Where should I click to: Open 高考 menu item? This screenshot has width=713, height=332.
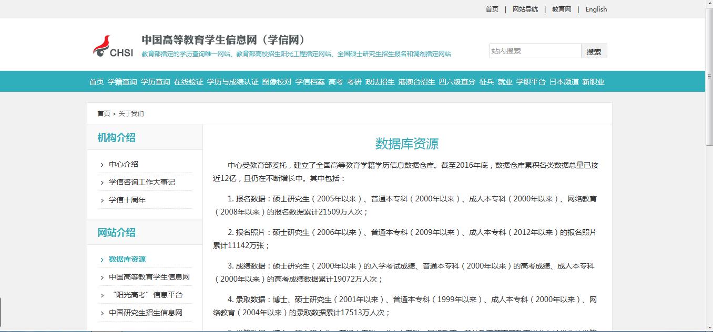[335, 82]
